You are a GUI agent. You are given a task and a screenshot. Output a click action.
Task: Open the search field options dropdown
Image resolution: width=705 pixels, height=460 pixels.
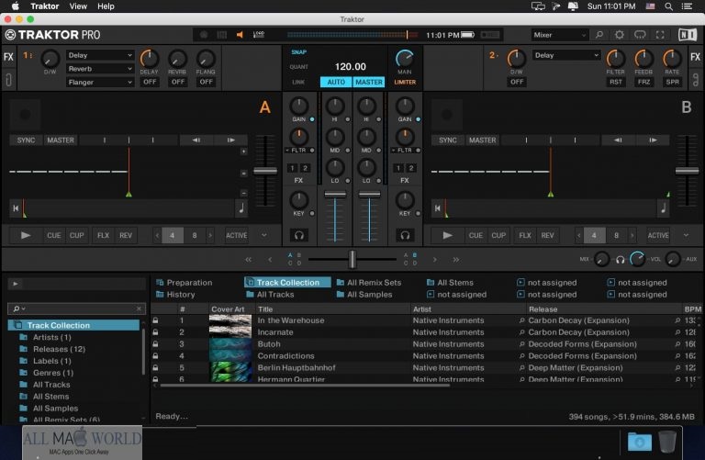19,309
